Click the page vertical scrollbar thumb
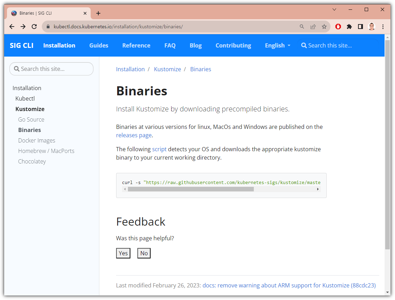The height and width of the screenshot is (300, 395). pos(387,145)
